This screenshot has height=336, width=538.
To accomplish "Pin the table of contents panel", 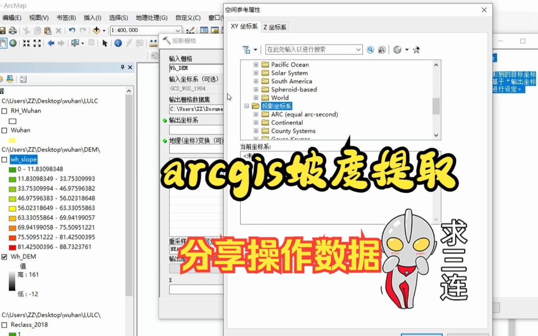I will 122,67.
